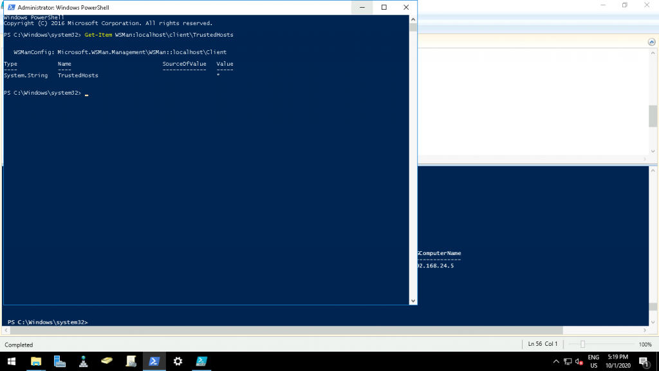Image resolution: width=659 pixels, height=371 pixels.
Task: Click the System.String type value
Action: [26, 75]
